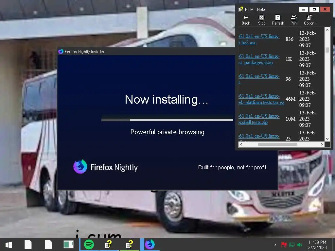Open the second blank document taskbar icon
Screen dimensions: 335x251
coord(48,244)
